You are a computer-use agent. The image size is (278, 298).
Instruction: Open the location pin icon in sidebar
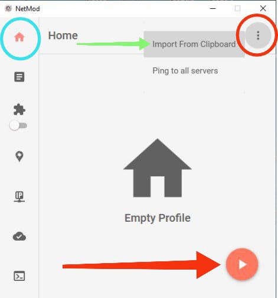coord(19,156)
